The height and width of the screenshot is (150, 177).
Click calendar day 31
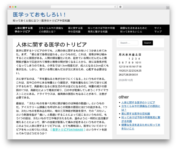137,75
